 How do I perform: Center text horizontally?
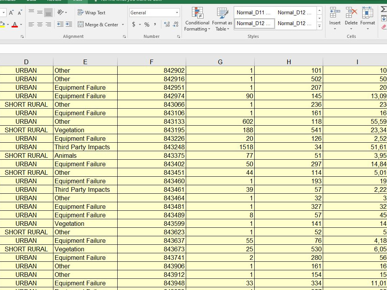click(40, 24)
